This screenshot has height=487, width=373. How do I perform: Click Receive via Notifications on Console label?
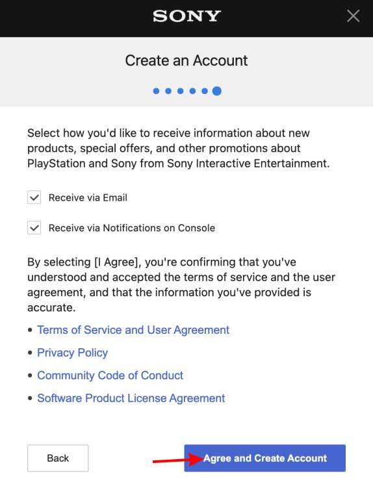coord(132,229)
